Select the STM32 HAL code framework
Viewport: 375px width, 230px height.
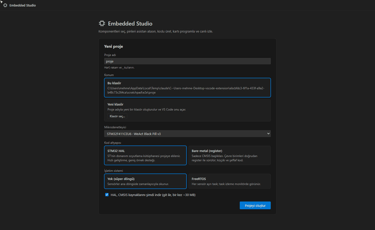pyautogui.click(x=145, y=155)
